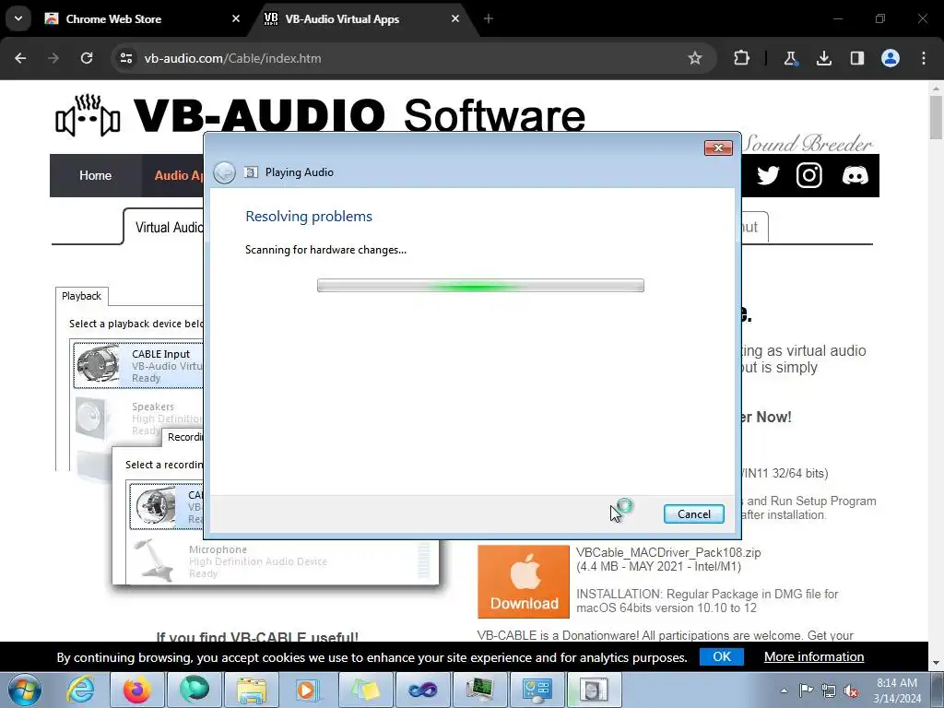Screen dimensions: 944x708
Task: Go back in the Chrome browser
Action: (20, 58)
